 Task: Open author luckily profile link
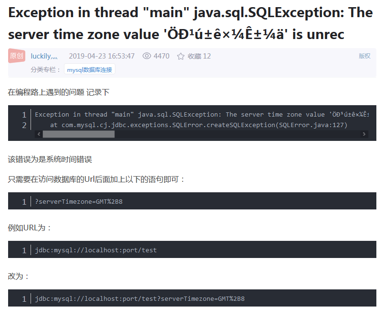coord(44,56)
